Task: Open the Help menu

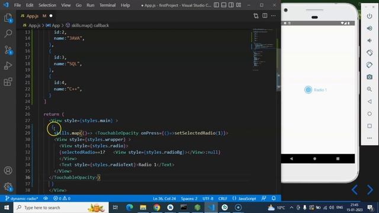Action: click(125, 5)
